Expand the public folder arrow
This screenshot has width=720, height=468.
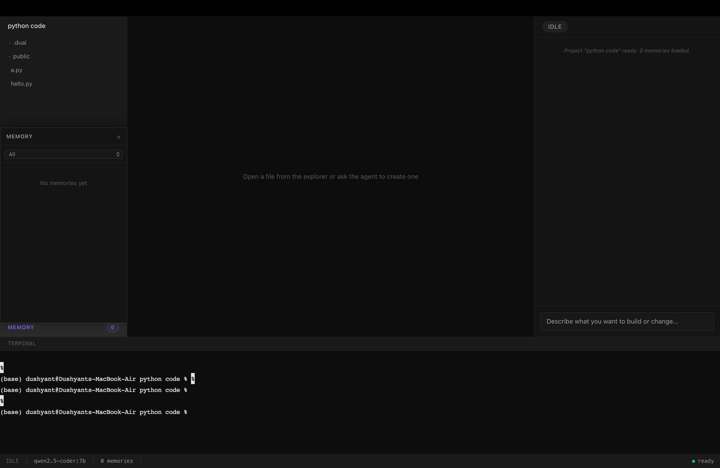(10, 57)
